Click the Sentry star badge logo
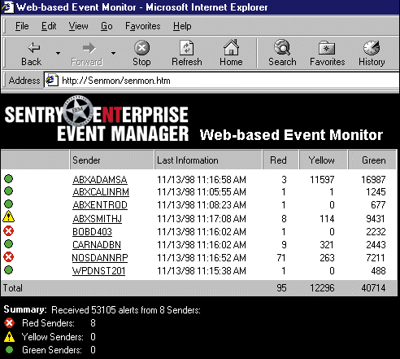This screenshot has height=359, width=400. point(78,111)
